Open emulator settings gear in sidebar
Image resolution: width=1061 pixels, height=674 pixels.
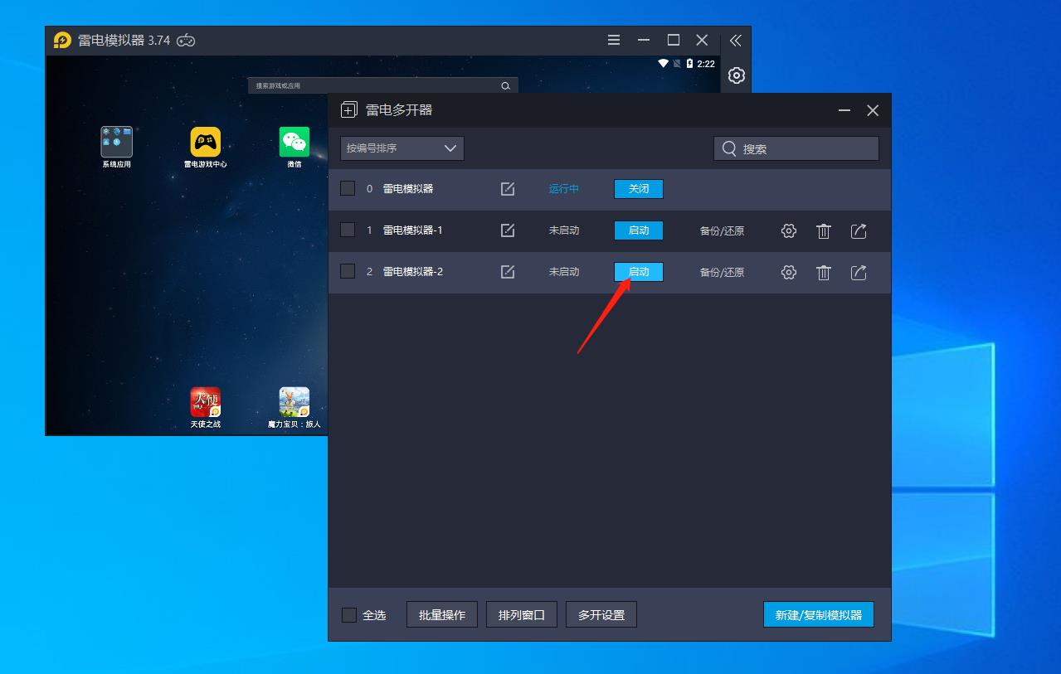tap(736, 75)
